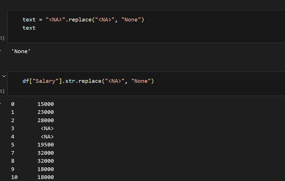Open output actions dots beside 'None' result
Viewport: 285px width, 181px height.
point(1,51)
